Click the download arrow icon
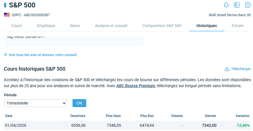This screenshot has width=253, height=131. click(x=227, y=69)
